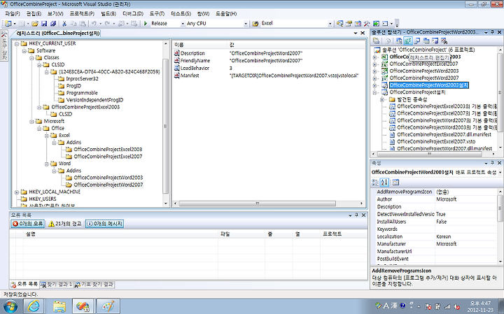Toggle auto-hide pin on Properties panel
The image size is (504, 314).
pos(492,163)
